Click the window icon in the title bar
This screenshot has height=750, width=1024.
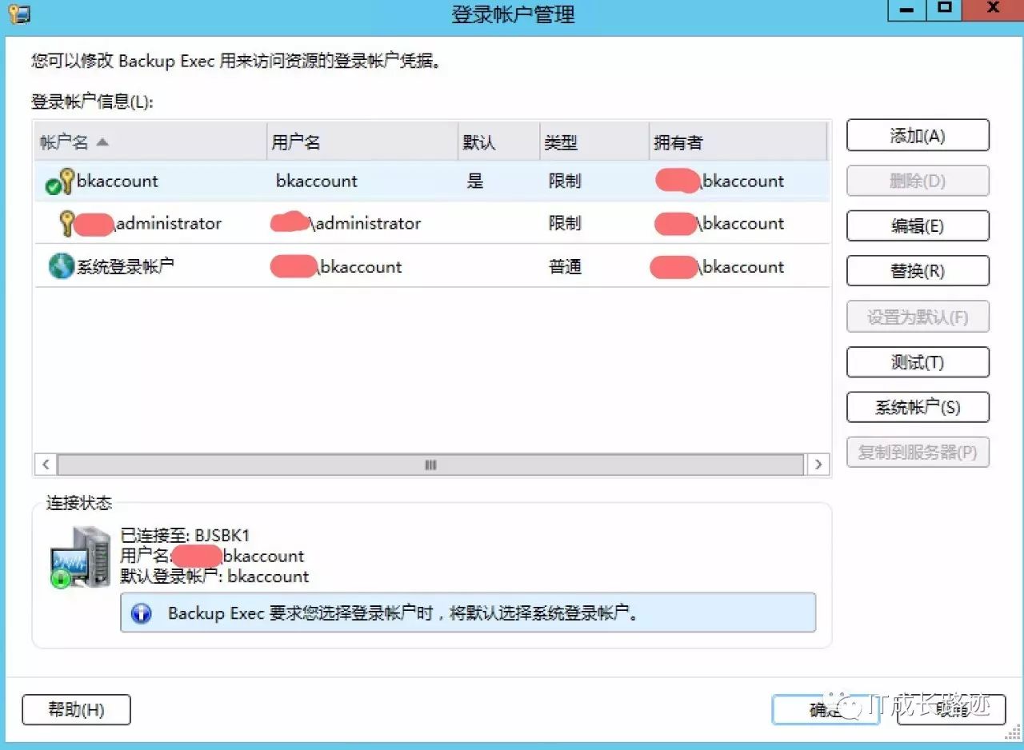(x=19, y=13)
